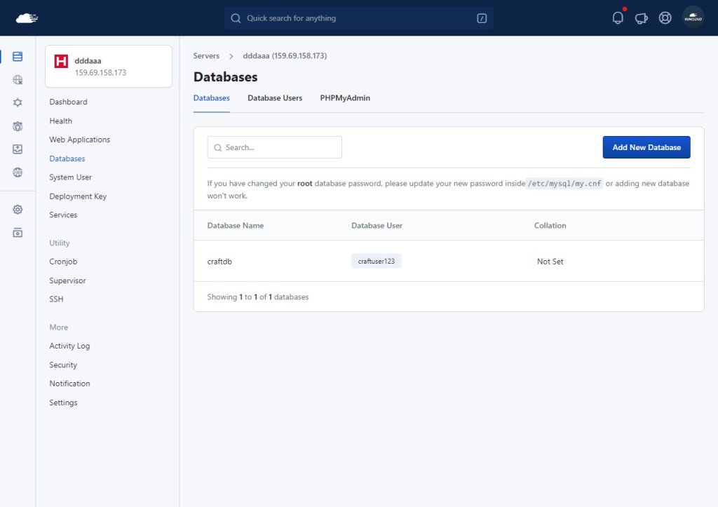Viewport: 718px width, 507px height.
Task: Open the gear settings icon in the left rail
Action: tap(18, 209)
